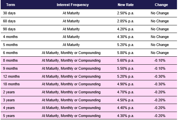
Task: Click the 3 years term cell
Action: click(9, 100)
